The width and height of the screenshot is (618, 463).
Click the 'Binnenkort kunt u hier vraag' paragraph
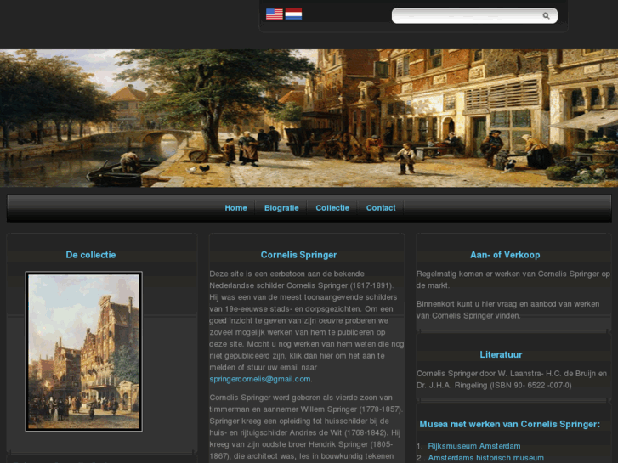tap(508, 310)
